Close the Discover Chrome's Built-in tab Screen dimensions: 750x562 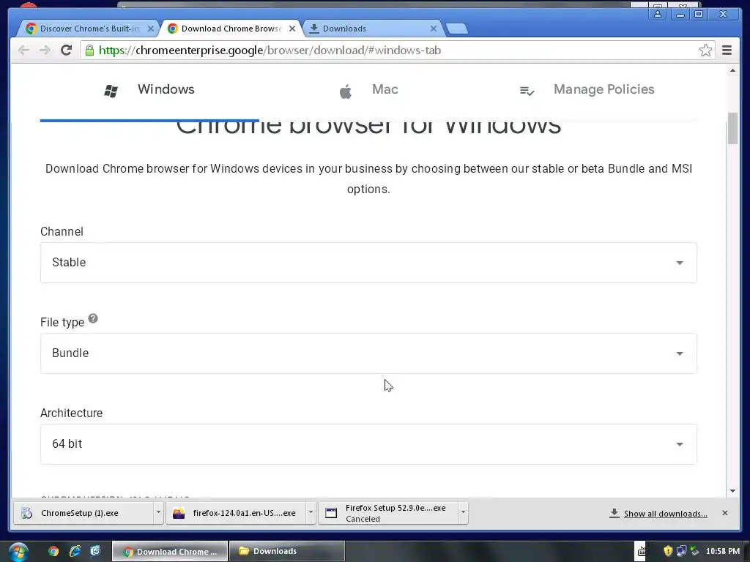(x=150, y=29)
